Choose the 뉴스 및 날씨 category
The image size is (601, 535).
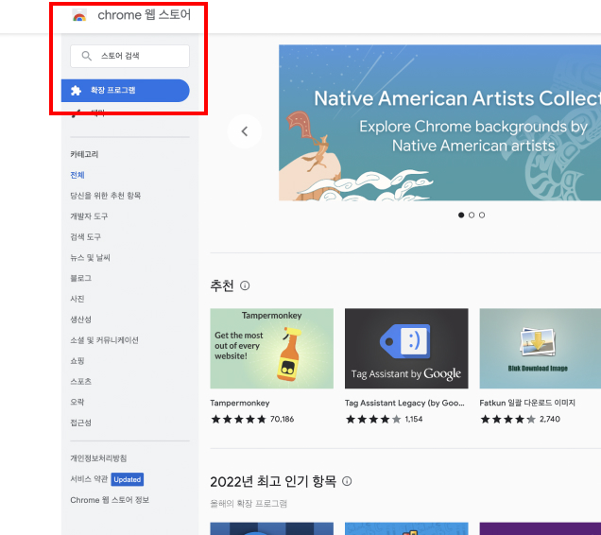[x=90, y=258]
